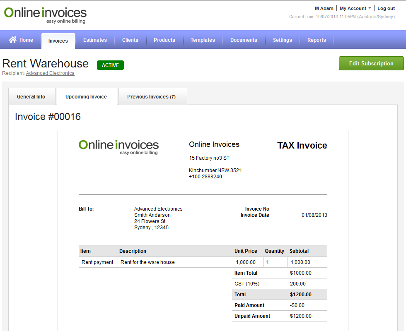This screenshot has width=406, height=331.
Task: Switch to the General Info tab
Action: [31, 96]
